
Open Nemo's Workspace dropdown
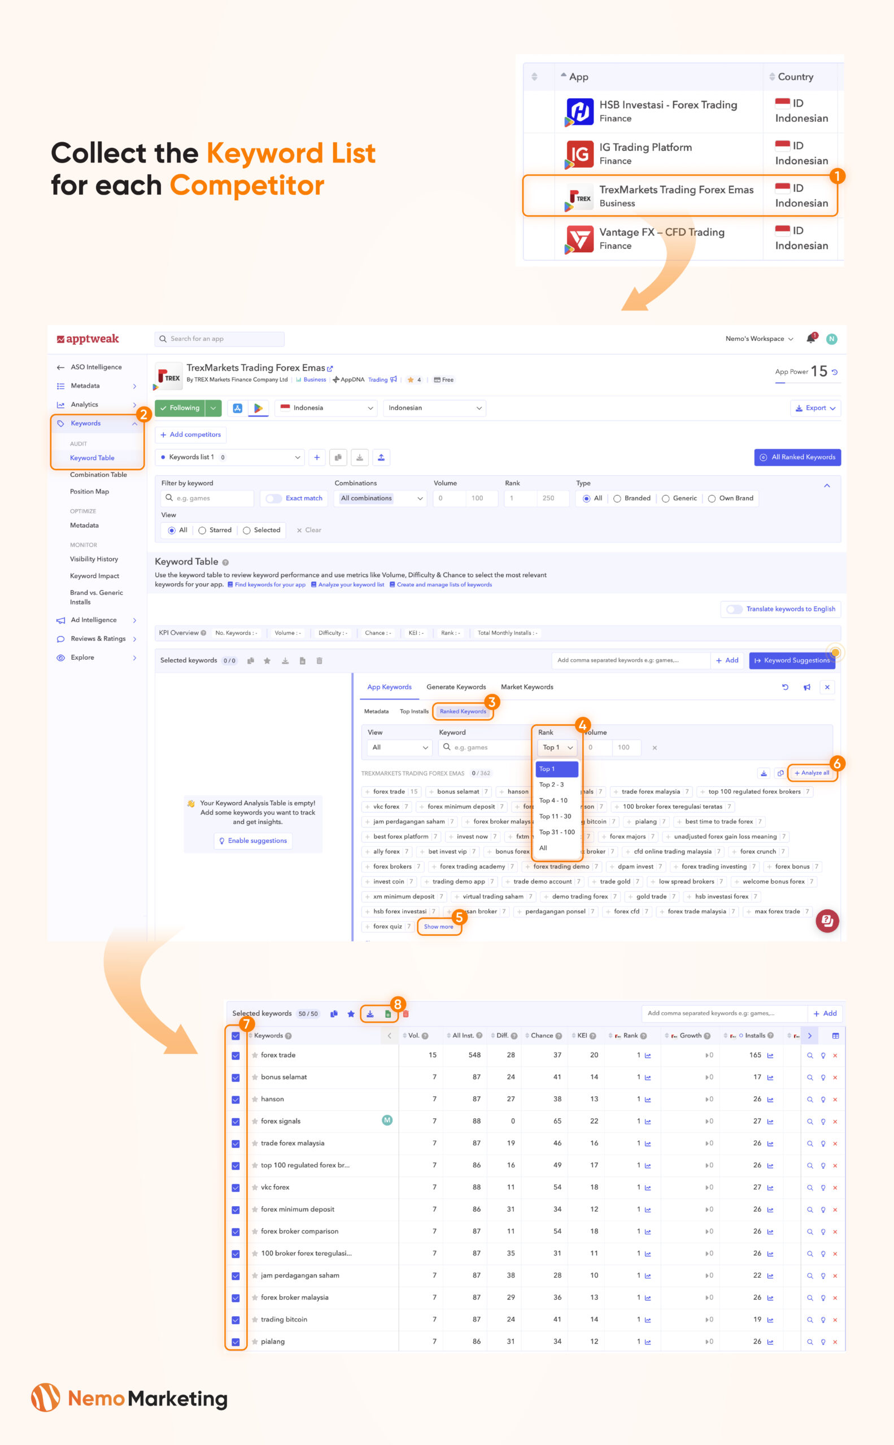759,339
